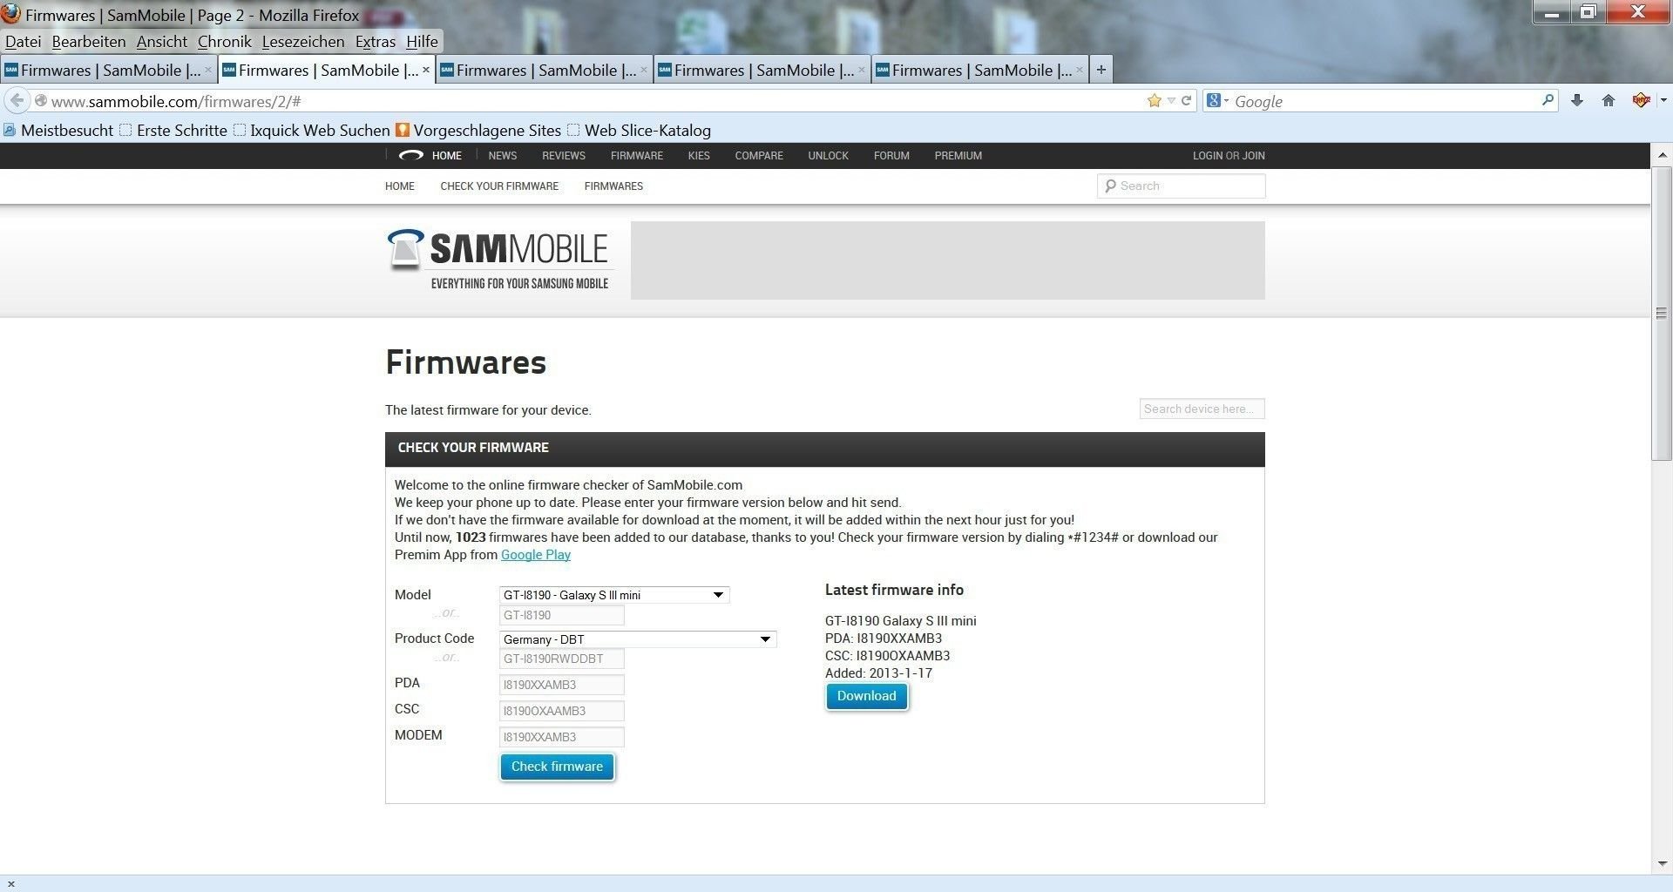Click LOGIN OR JOIN link
The width and height of the screenshot is (1673, 892).
coord(1229,156)
